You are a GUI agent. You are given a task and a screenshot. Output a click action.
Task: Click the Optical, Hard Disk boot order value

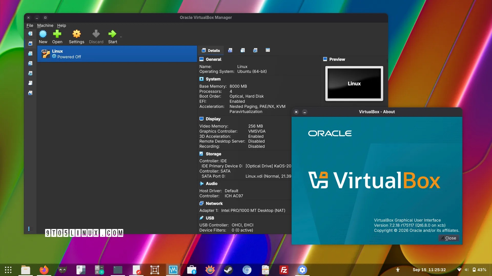[247, 96]
